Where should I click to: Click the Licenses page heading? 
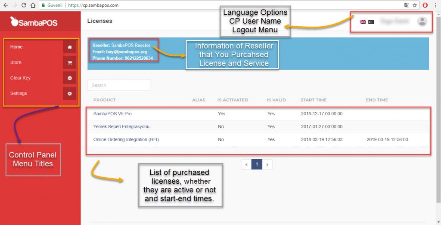point(99,21)
